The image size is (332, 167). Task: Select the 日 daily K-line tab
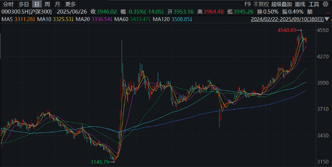[36, 4]
